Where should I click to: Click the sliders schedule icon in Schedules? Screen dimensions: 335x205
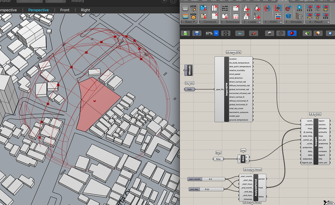tap(224, 8)
